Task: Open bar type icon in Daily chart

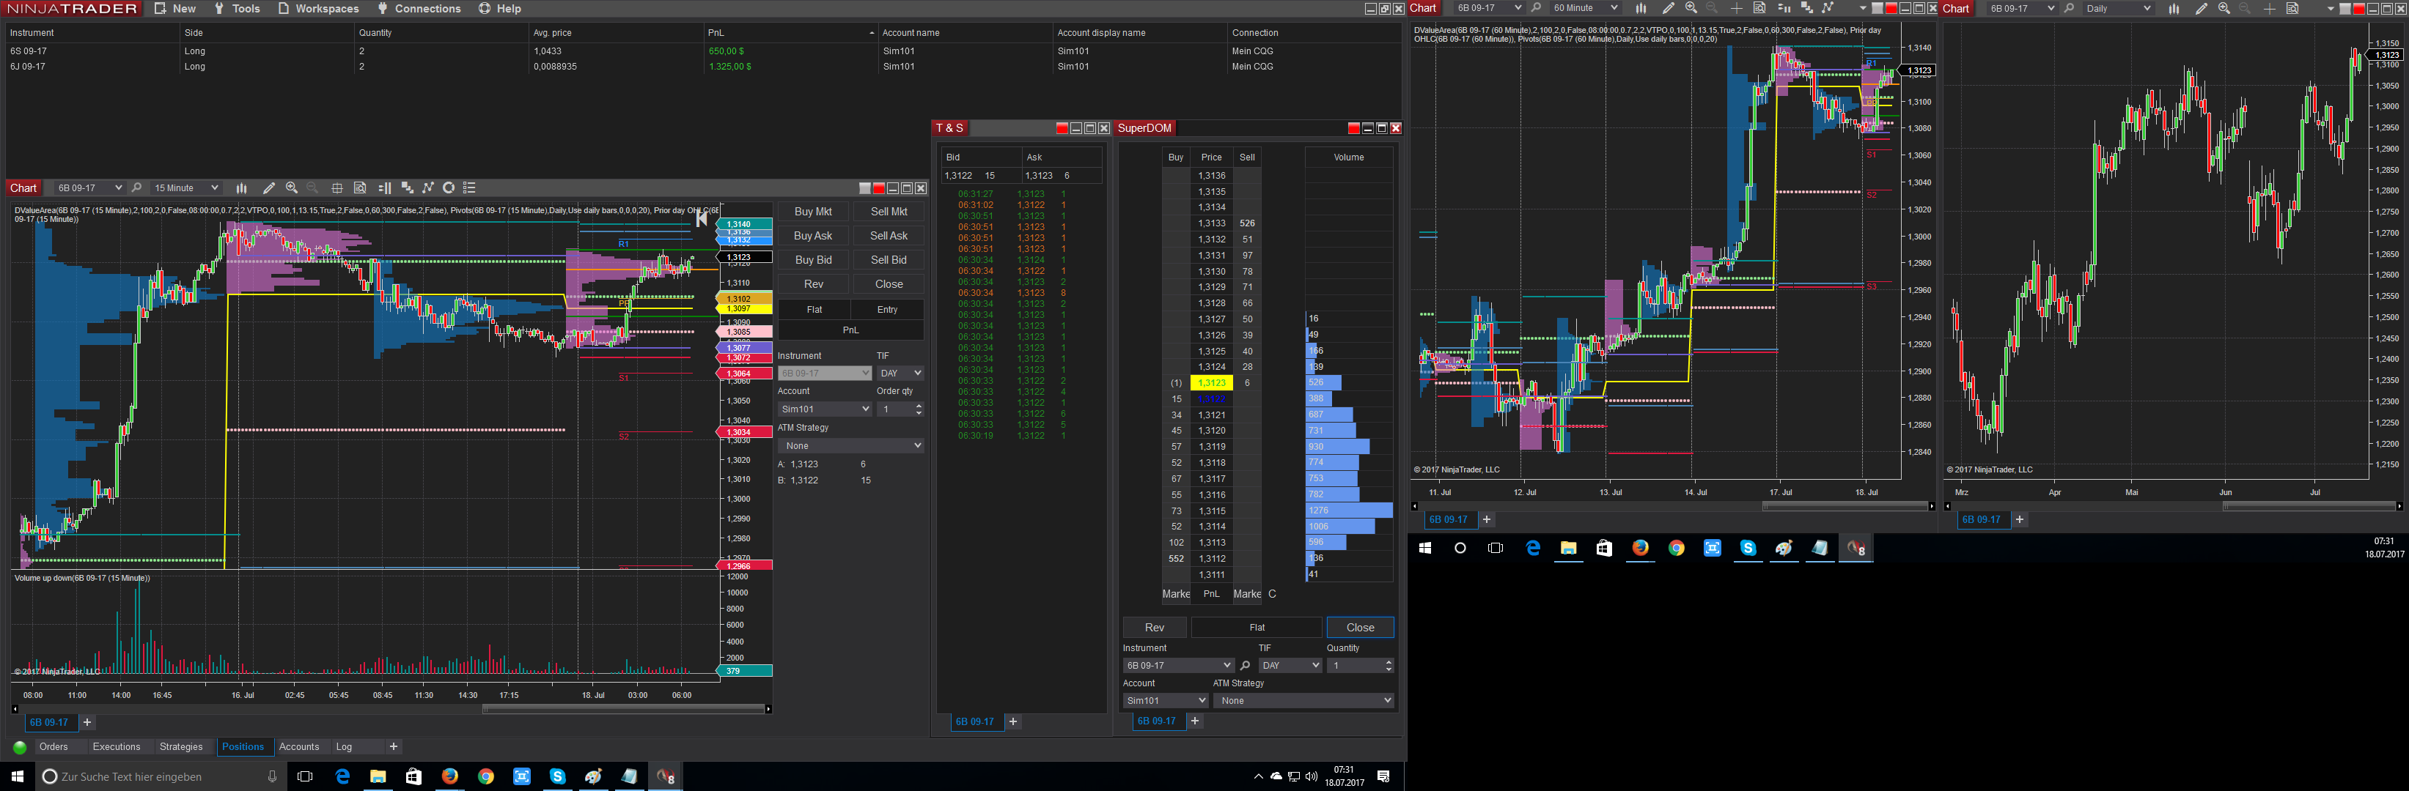Action: coord(2174,8)
